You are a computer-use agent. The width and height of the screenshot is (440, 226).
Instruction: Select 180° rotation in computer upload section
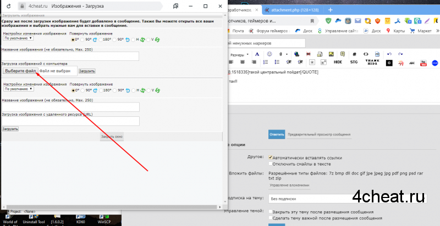(x=101, y=40)
